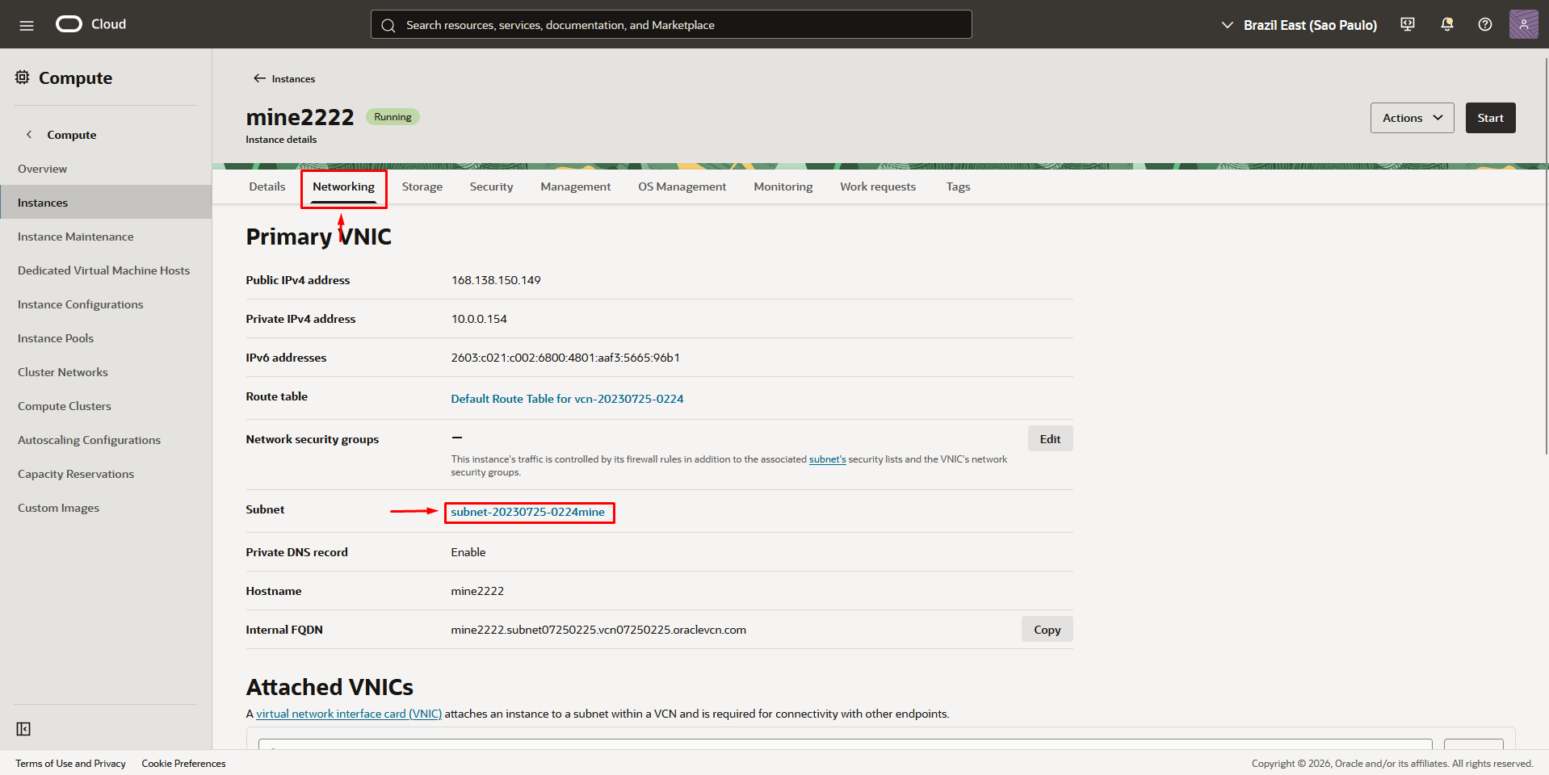The image size is (1549, 775).
Task: Select the Tags tab
Action: (958, 186)
